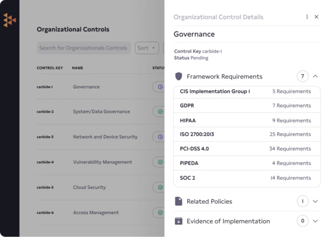Viewport: 331px width, 237px height.
Task: Open the System/Data Governance control
Action: tap(101, 111)
